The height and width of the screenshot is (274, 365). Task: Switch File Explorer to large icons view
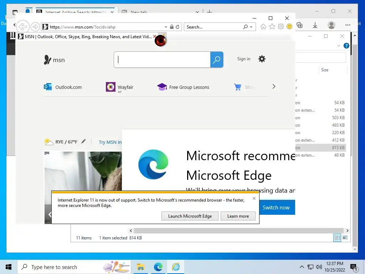[345, 238]
